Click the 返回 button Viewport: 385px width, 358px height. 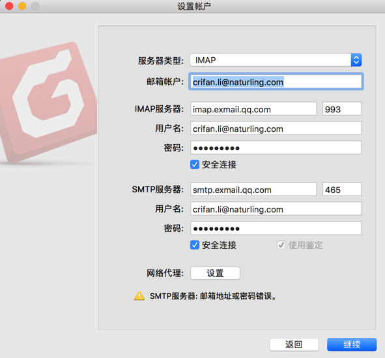tap(294, 344)
